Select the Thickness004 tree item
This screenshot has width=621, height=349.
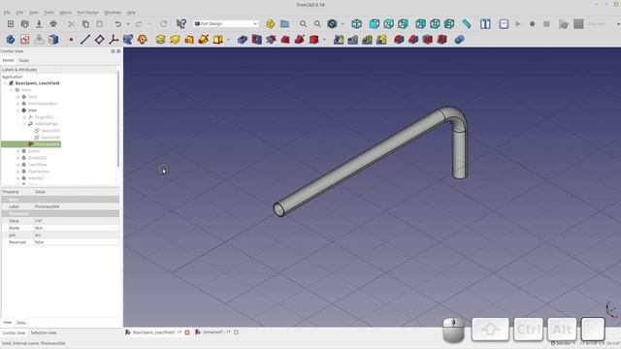pos(47,144)
